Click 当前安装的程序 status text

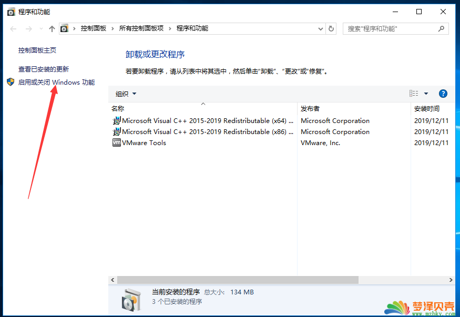click(176, 292)
